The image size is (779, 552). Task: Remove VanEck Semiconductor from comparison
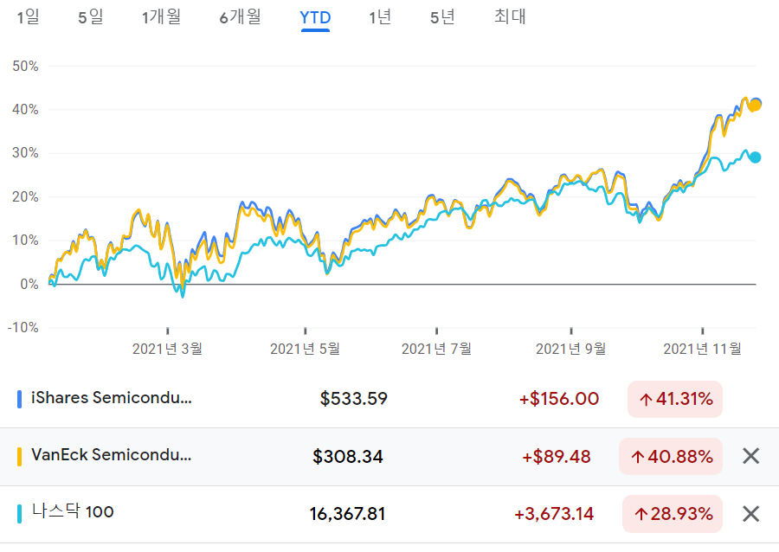[750, 456]
